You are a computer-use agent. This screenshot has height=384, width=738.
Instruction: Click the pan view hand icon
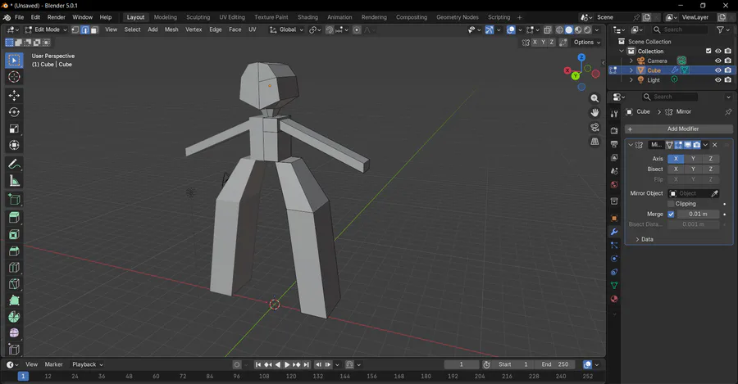pos(594,111)
